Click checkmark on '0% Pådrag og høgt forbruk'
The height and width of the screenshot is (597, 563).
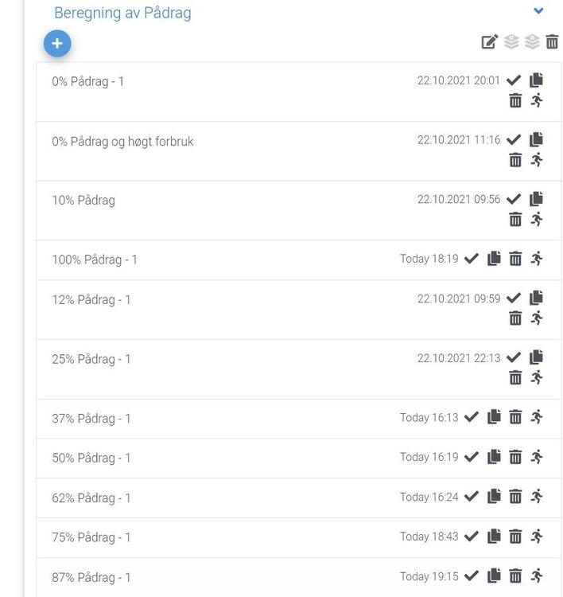point(514,140)
